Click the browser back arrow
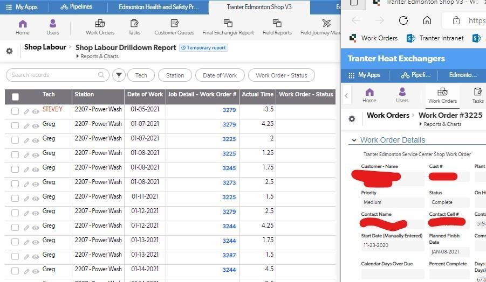The width and height of the screenshot is (486, 282). pyautogui.click(x=356, y=20)
